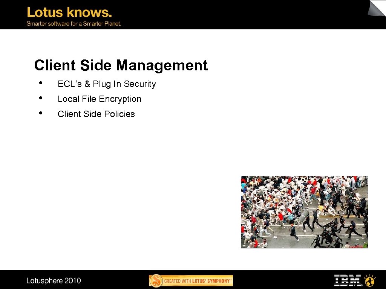Expand the 'Client Side Management' heading section
The height and width of the screenshot is (289, 386).
pyautogui.click(x=121, y=65)
